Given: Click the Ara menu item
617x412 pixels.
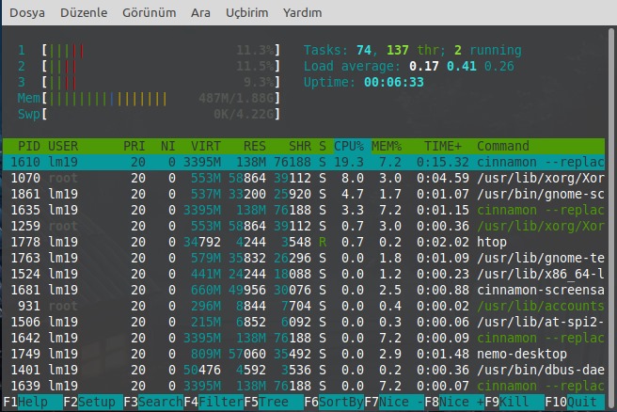Looking at the screenshot, I should click(x=200, y=13).
